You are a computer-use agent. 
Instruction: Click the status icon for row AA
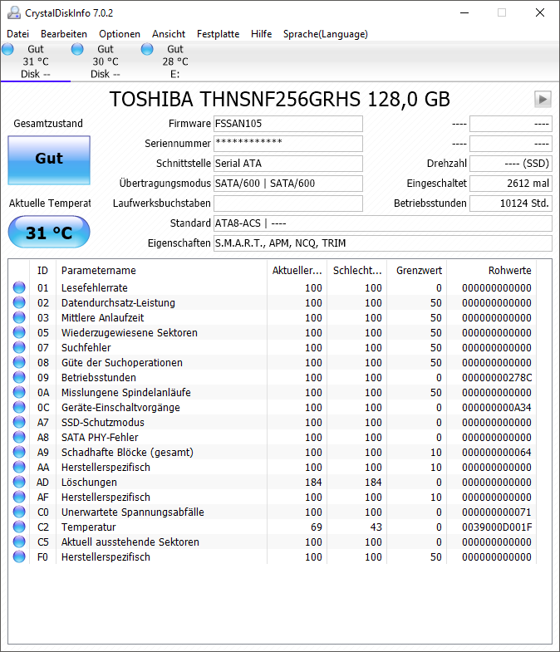19,467
